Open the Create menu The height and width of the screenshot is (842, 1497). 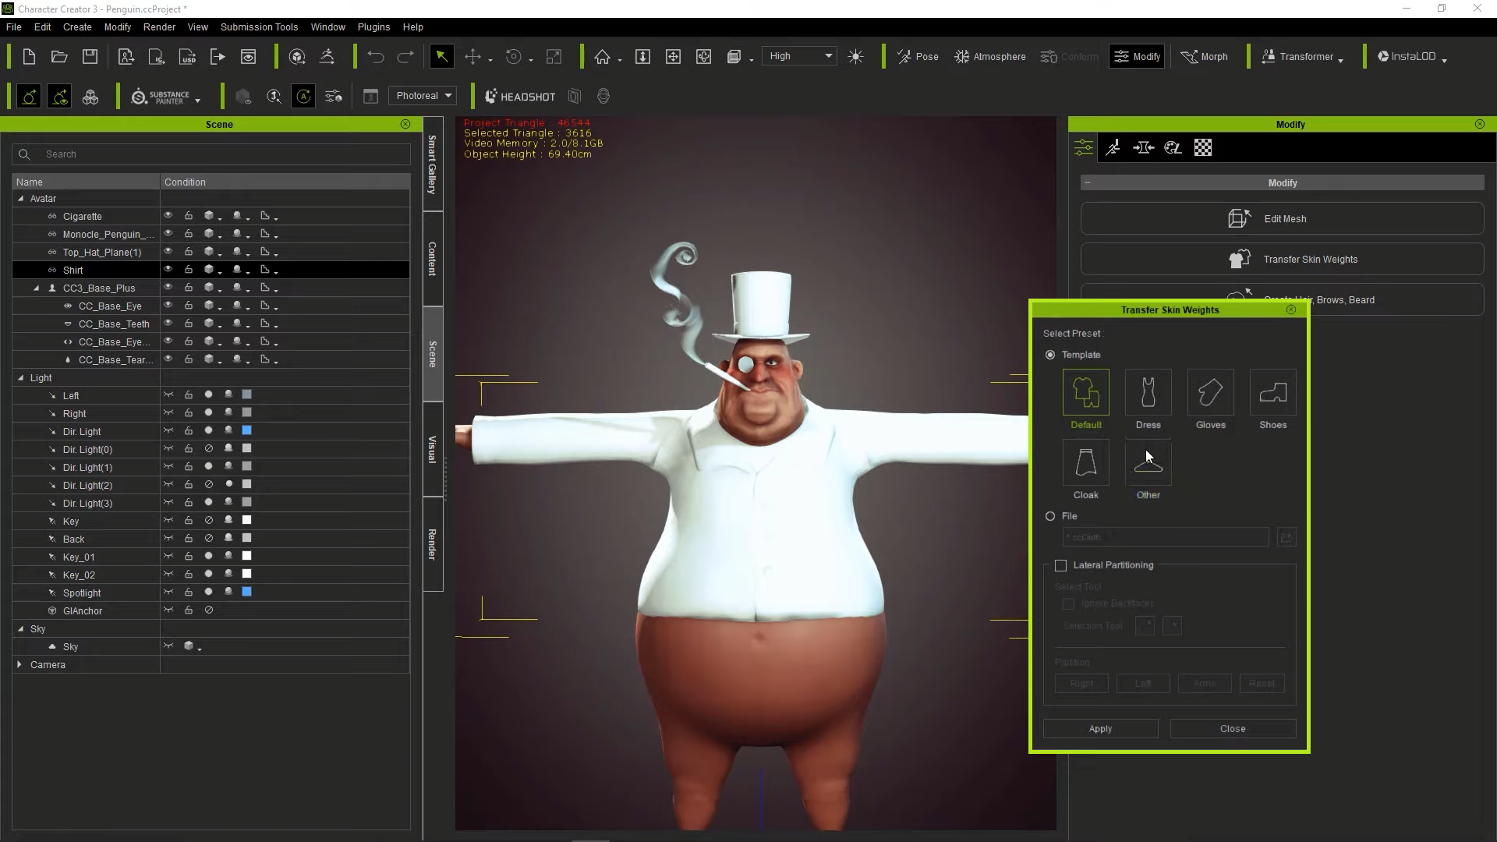click(x=77, y=27)
